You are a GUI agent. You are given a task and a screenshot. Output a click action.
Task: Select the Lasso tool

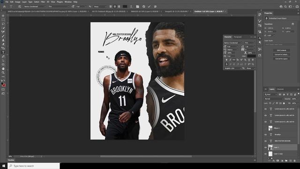pos(3,24)
